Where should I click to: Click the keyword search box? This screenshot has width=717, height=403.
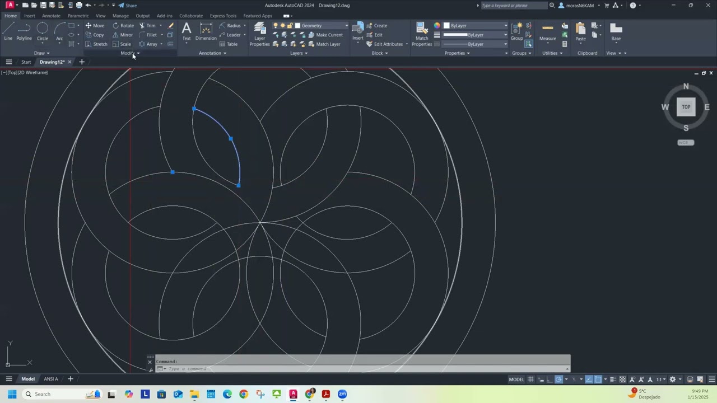(513, 5)
